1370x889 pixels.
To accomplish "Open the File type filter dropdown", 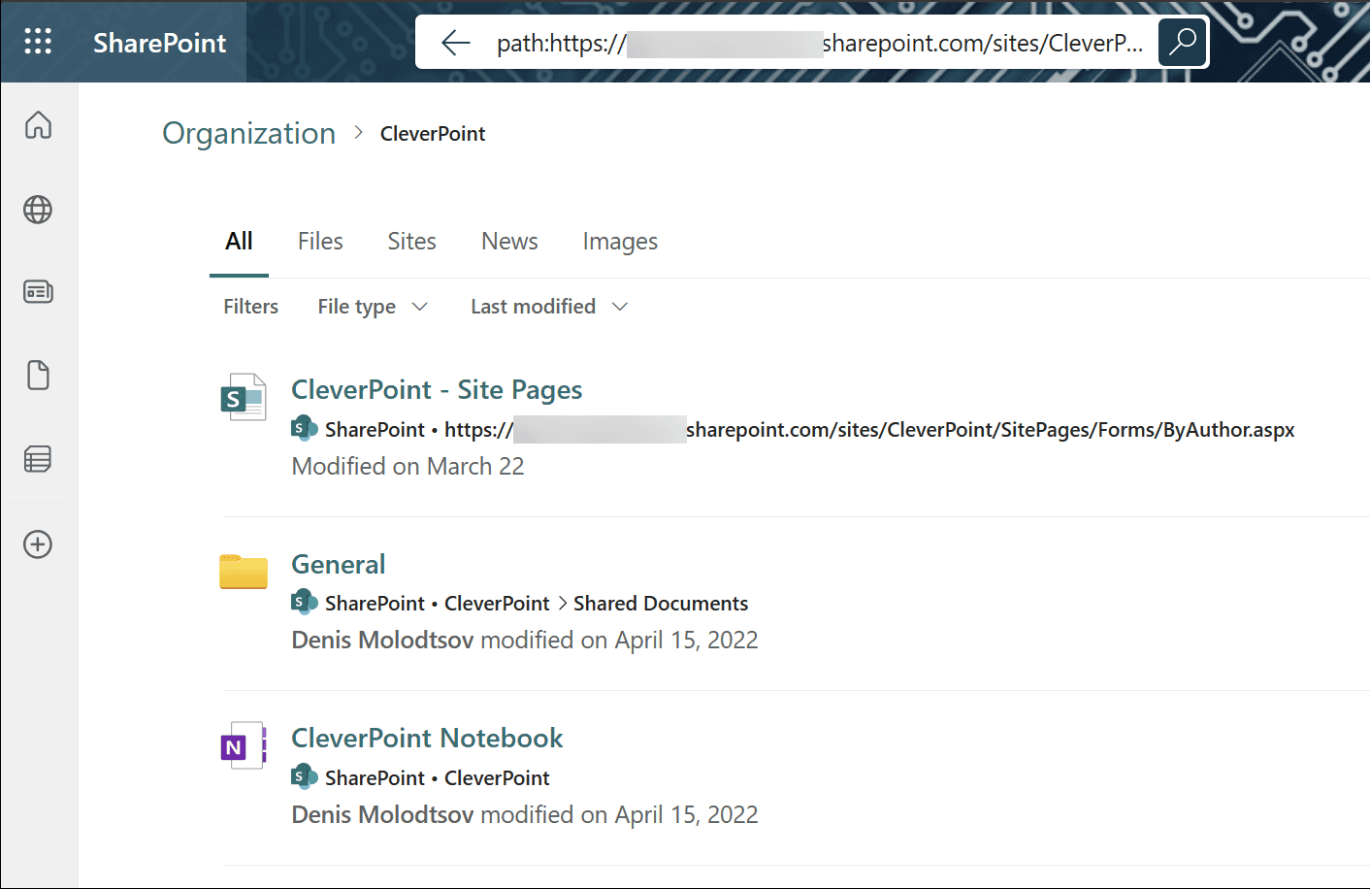I will coord(373,306).
